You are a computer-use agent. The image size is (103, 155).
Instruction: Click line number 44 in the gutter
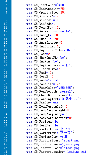click(x=5, y=152)
